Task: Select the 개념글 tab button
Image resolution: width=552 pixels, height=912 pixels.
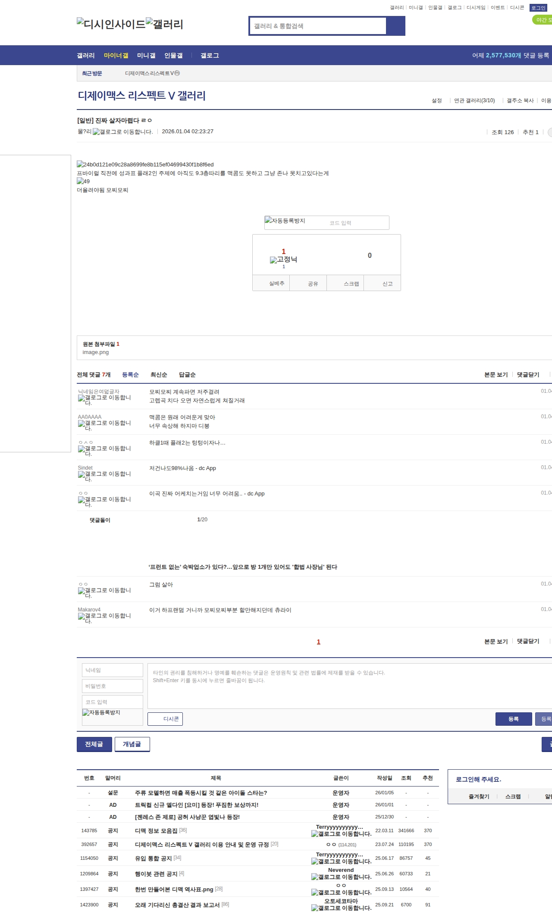Action: pyautogui.click(x=132, y=744)
